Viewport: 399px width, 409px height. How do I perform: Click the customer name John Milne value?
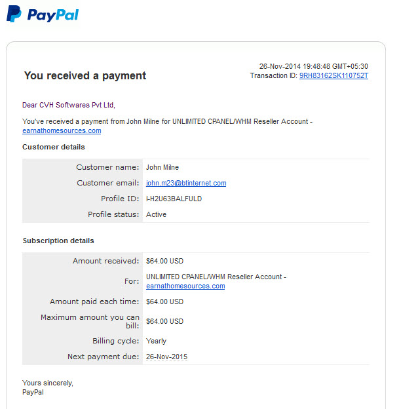click(x=162, y=167)
